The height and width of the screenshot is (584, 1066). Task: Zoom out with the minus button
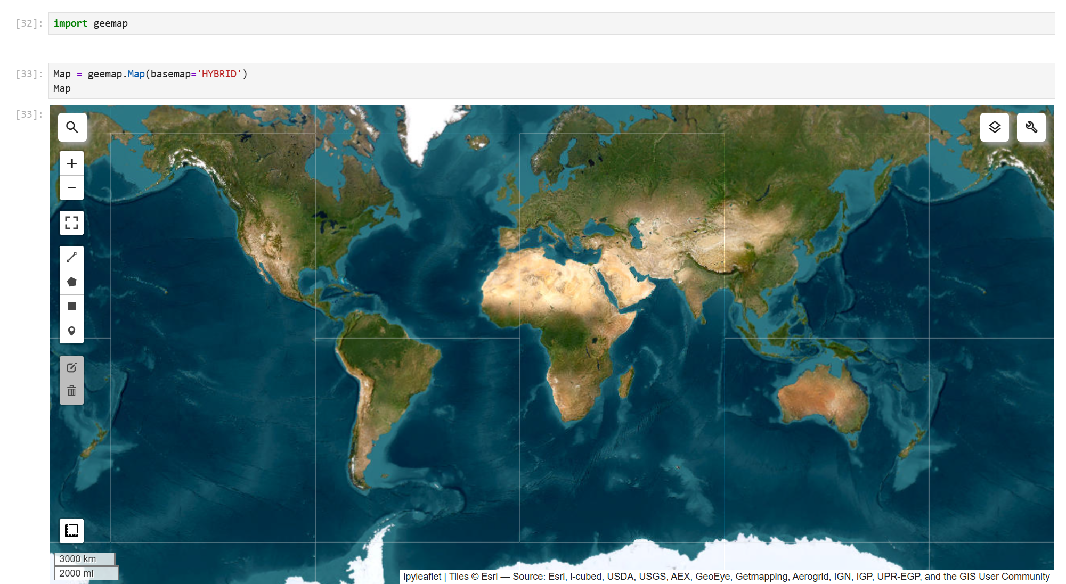(x=72, y=187)
